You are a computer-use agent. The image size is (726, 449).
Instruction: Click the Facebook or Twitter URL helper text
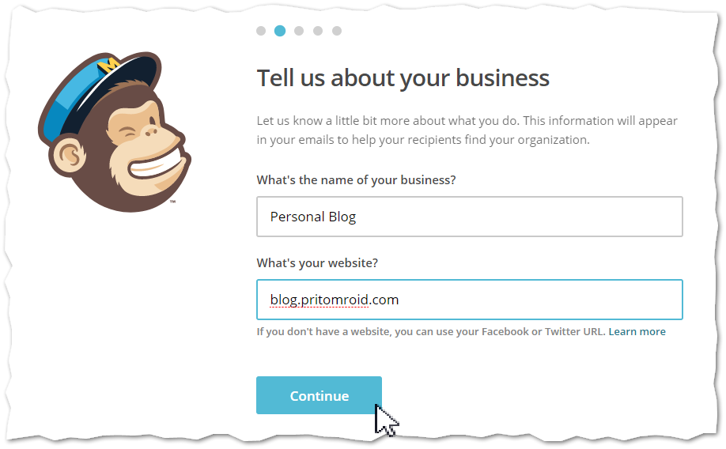pos(431,331)
